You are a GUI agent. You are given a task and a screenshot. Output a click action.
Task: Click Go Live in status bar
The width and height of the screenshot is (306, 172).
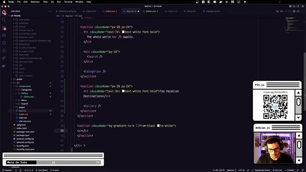(x=277, y=170)
